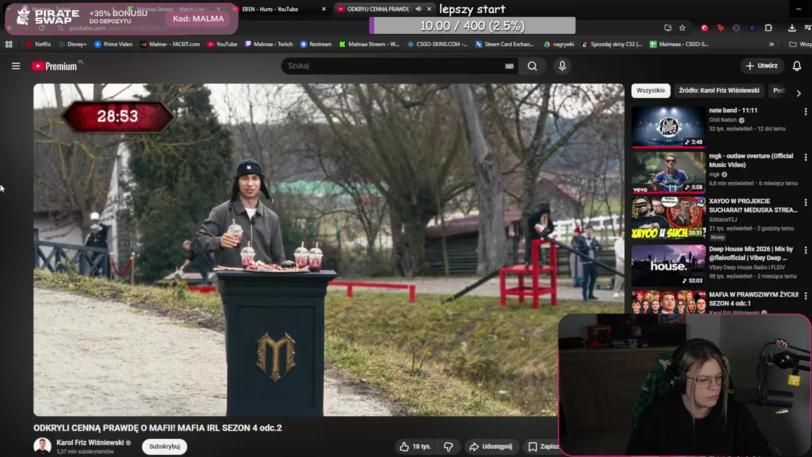This screenshot has width=812, height=457.
Task: Open more options for nate band video
Action: pos(806,112)
